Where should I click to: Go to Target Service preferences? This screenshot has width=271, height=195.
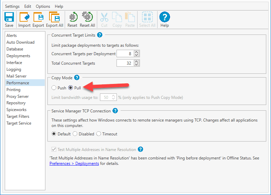(25, 123)
